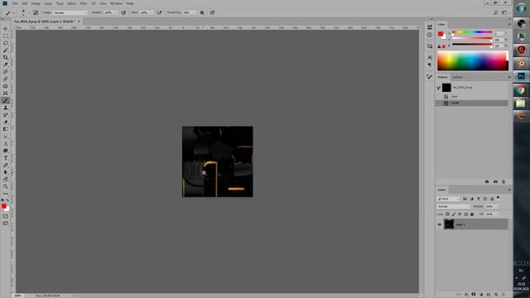Open the Image menu
The image size is (530, 298).
(x=36, y=3)
